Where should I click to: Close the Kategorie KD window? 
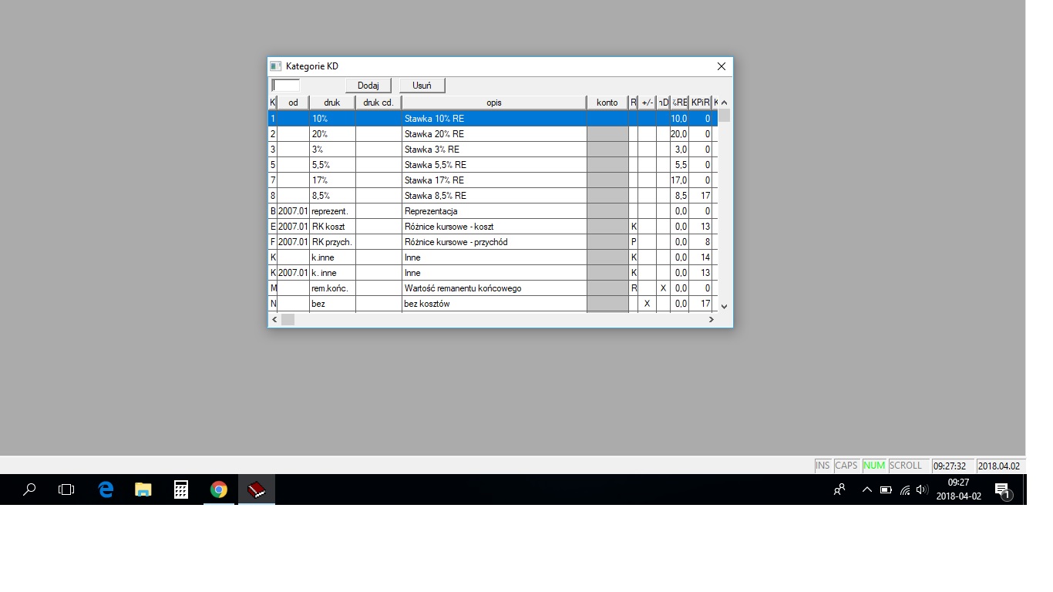coord(722,66)
